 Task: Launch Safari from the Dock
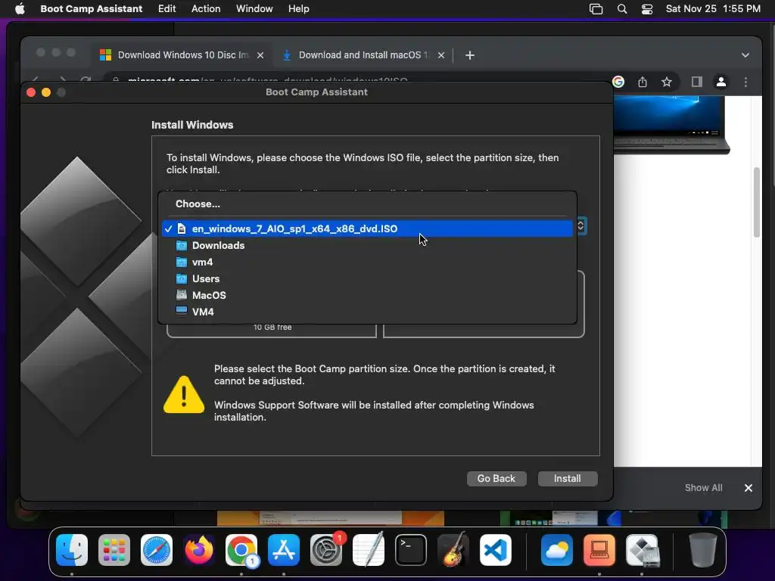[x=157, y=550]
